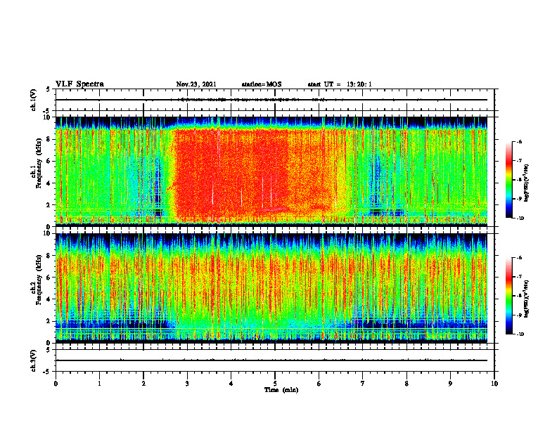
Task: Click the log(PSD) label beside ch.1 color bar
Action: (x=527, y=183)
